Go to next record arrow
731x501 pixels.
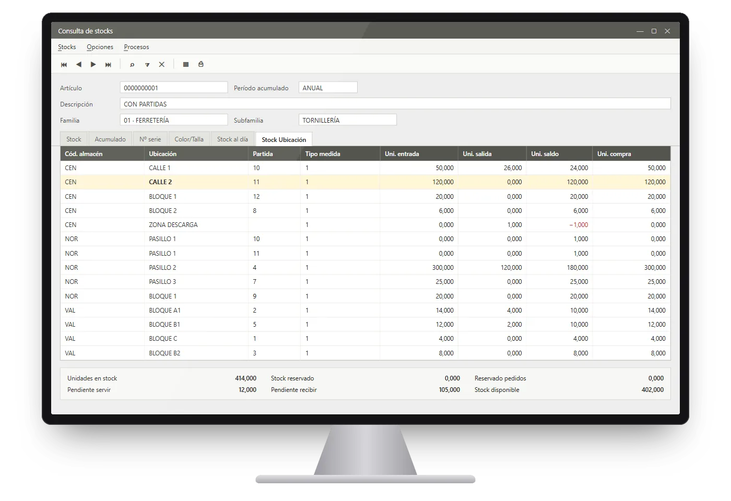tap(93, 65)
